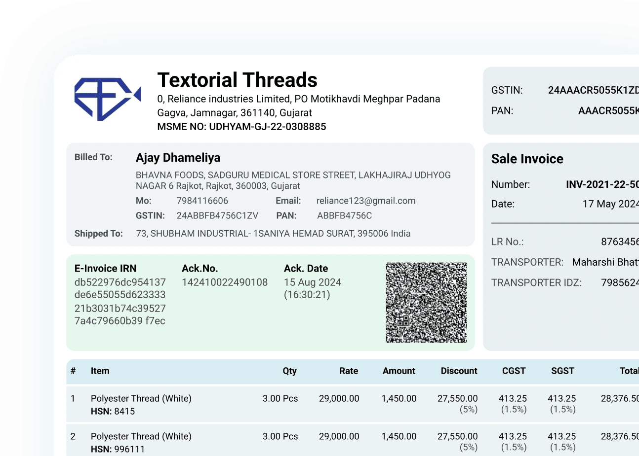The width and height of the screenshot is (639, 456).
Task: Click the company GSTIN label
Action: pos(507,90)
